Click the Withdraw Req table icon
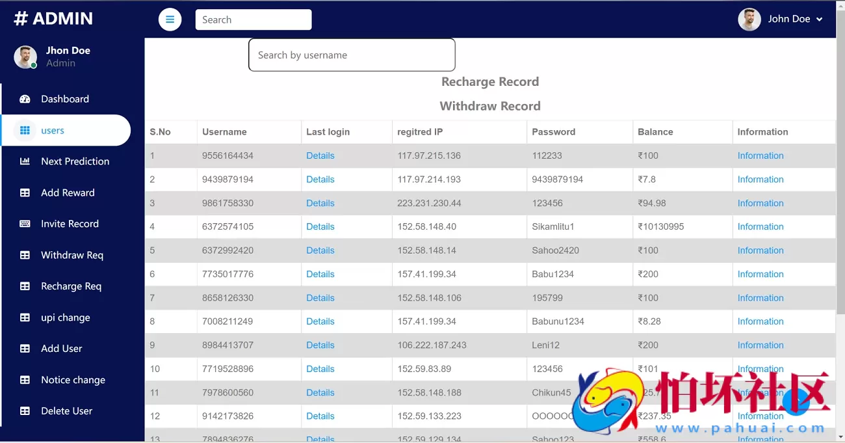Image resolution: width=845 pixels, height=443 pixels. click(x=25, y=255)
